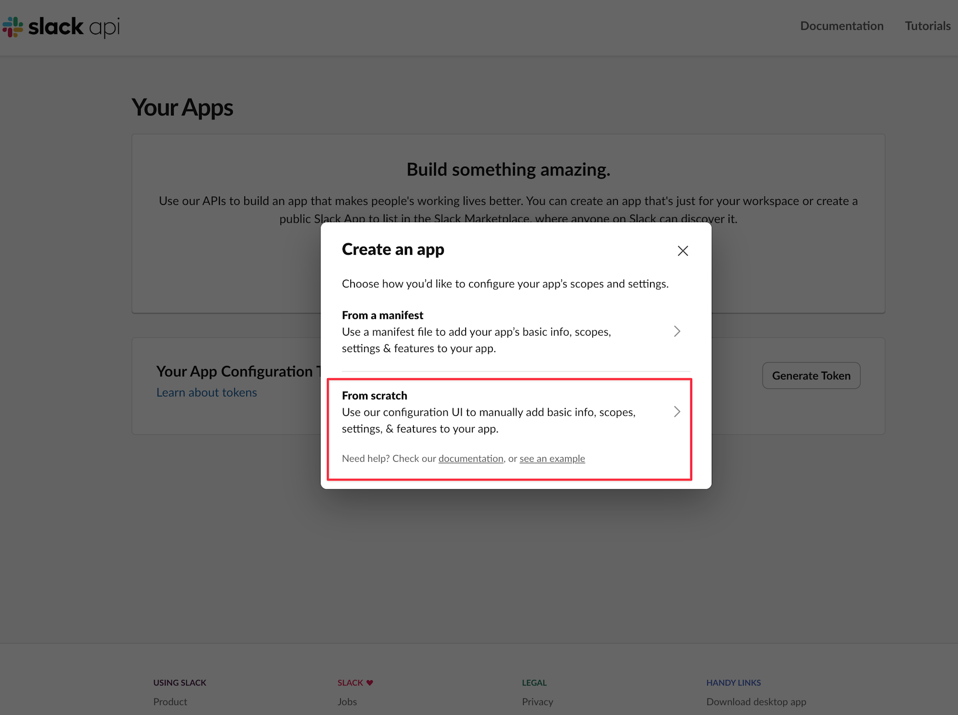958x715 pixels.
Task: Open the Jobs footer link
Action: pyautogui.click(x=347, y=702)
